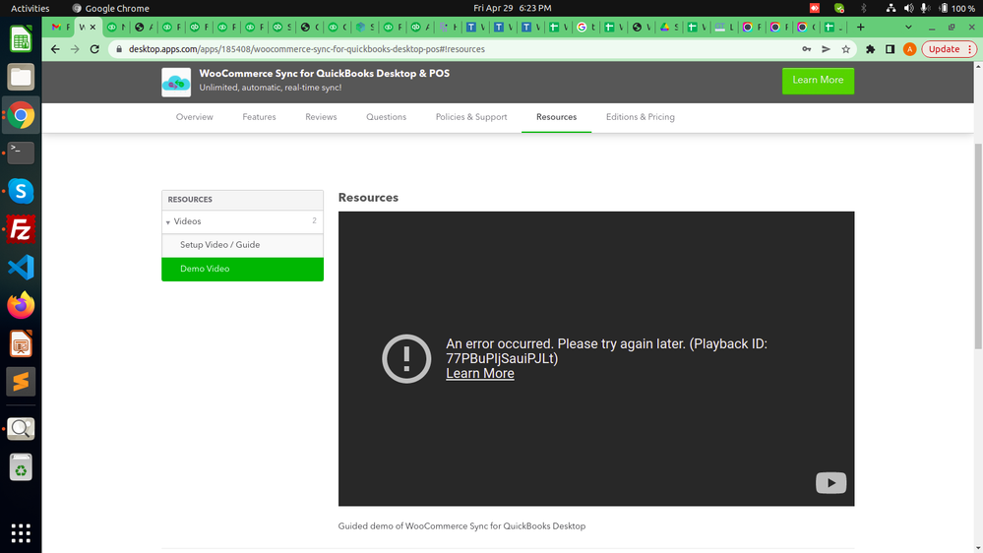Open Sublime Text from the dock
Screen dimensions: 983x553
click(x=21, y=382)
